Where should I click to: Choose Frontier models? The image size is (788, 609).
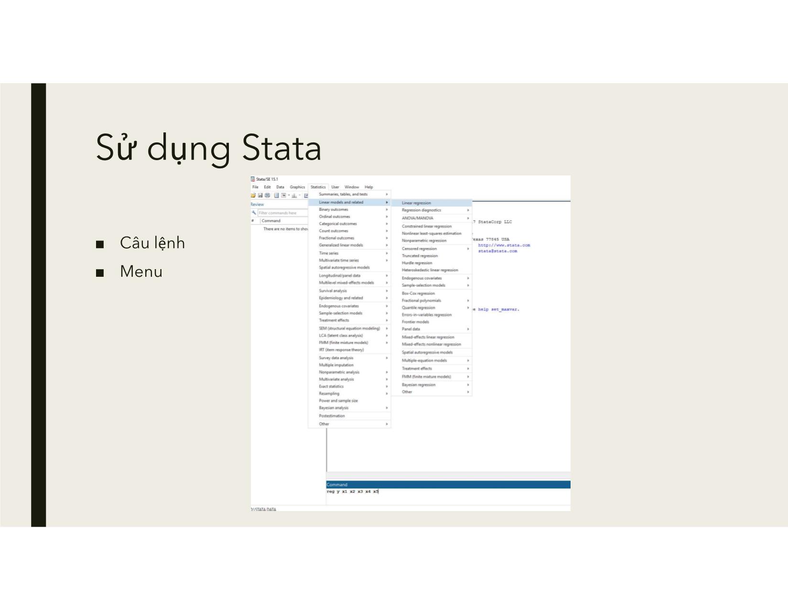point(432,322)
